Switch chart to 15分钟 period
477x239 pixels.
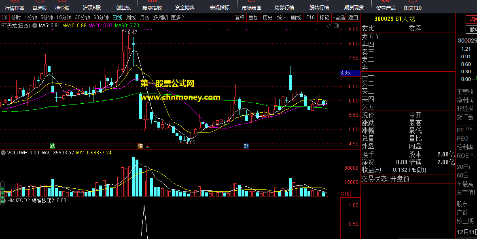click(x=64, y=18)
